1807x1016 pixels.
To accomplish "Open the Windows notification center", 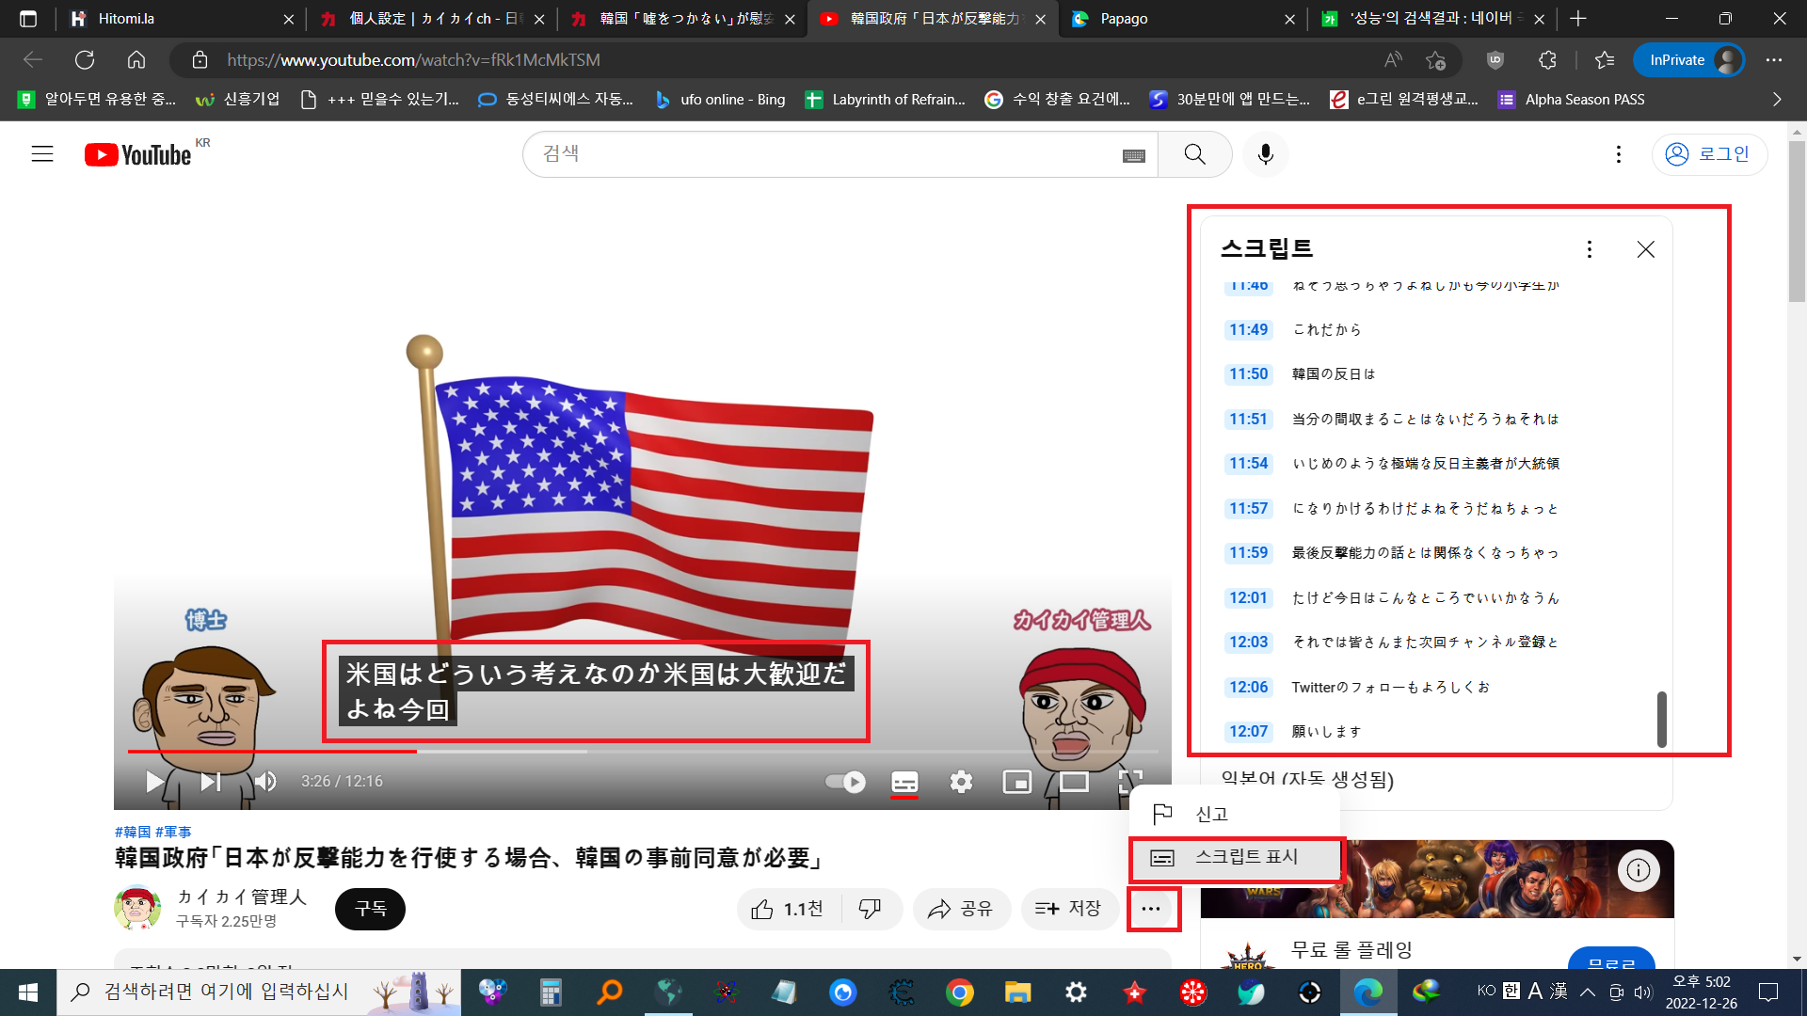I will (x=1768, y=992).
